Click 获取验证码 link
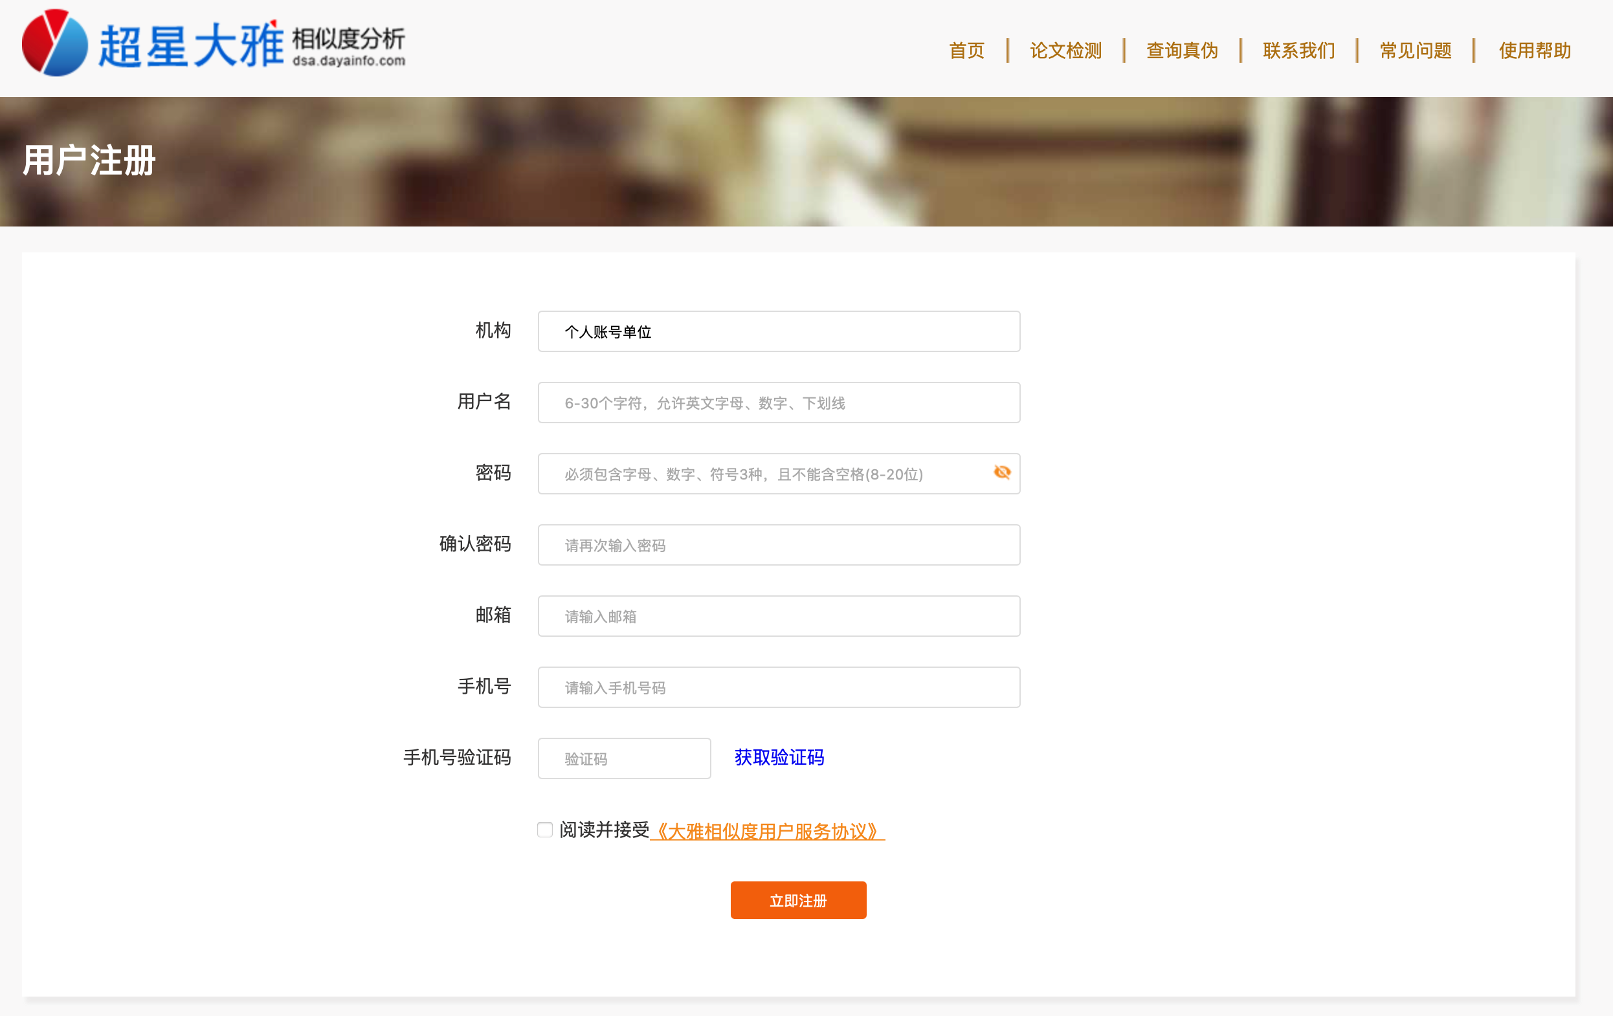 [x=779, y=758]
